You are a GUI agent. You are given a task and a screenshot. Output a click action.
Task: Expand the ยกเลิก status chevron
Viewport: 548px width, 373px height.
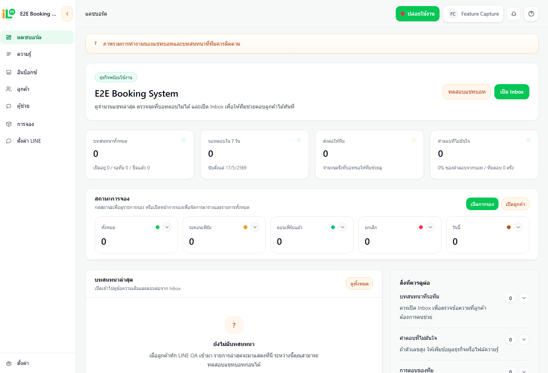pyautogui.click(x=430, y=227)
